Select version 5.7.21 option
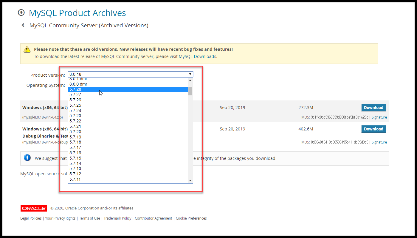The width and height of the screenshot is (417, 238). 128,126
